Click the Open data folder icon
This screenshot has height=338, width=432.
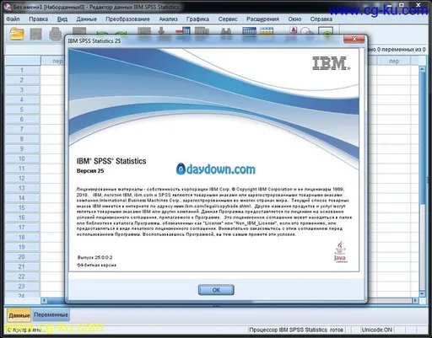(17, 34)
